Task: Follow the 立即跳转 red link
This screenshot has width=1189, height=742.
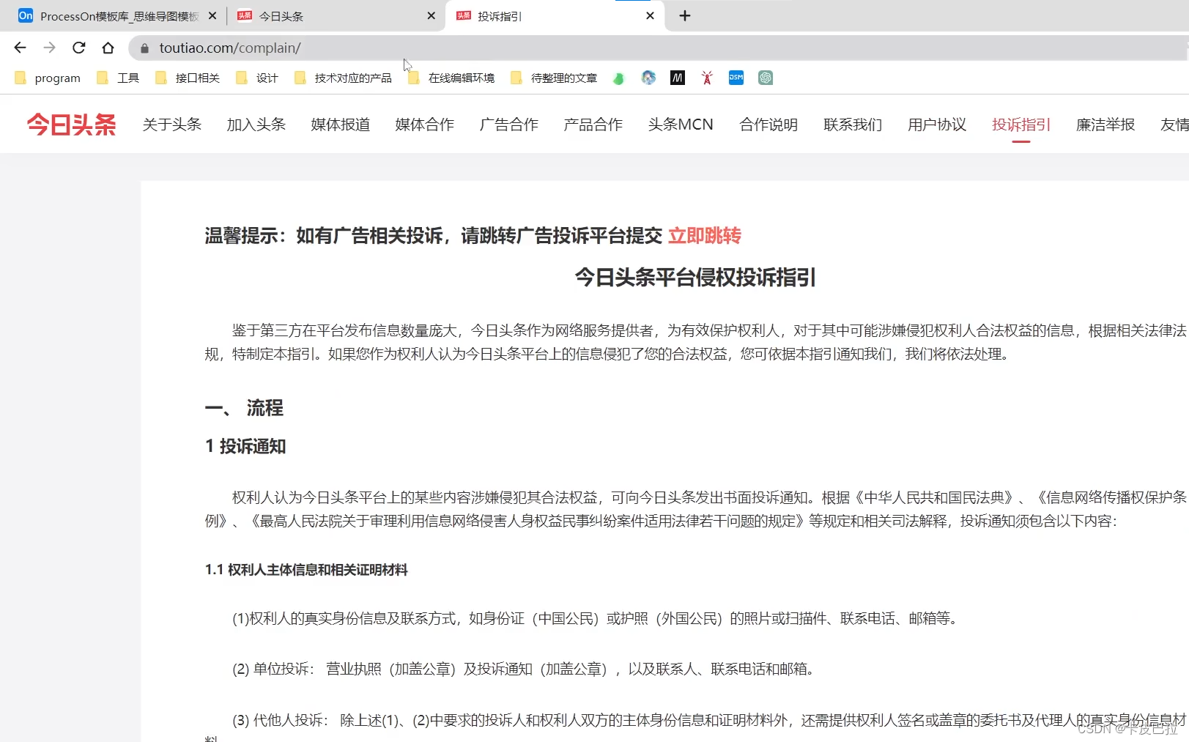Action: pos(705,236)
